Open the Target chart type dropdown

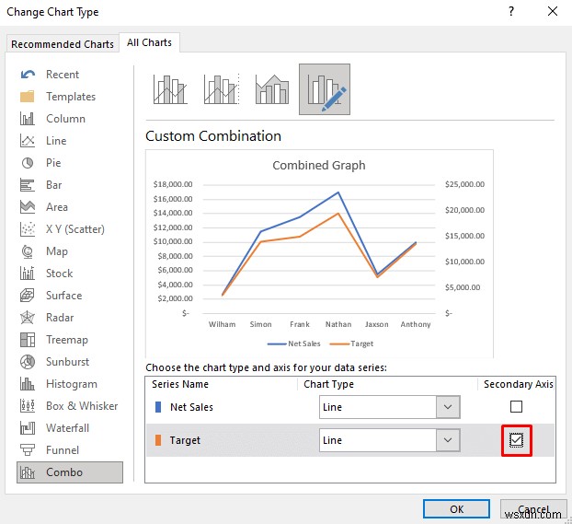448,440
